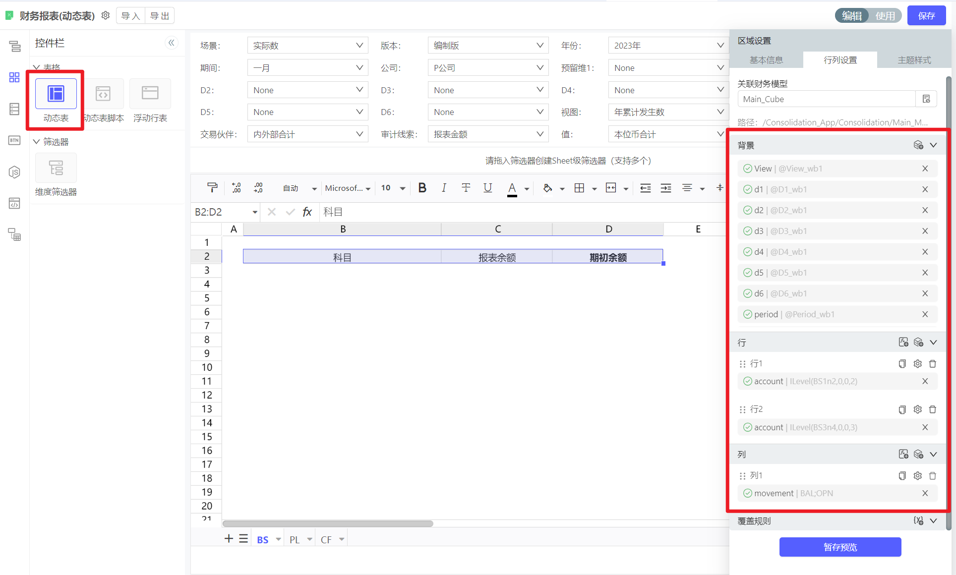
Task: Click the 维度筛选器 dimension filter control
Action: (x=56, y=168)
